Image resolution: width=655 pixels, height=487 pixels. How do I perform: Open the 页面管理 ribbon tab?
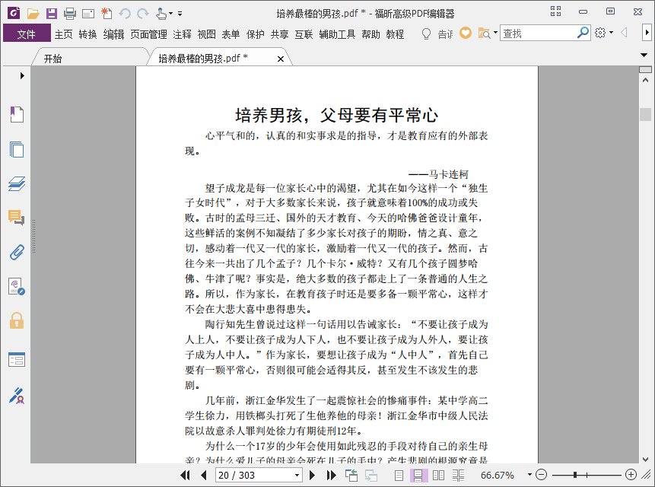point(148,33)
